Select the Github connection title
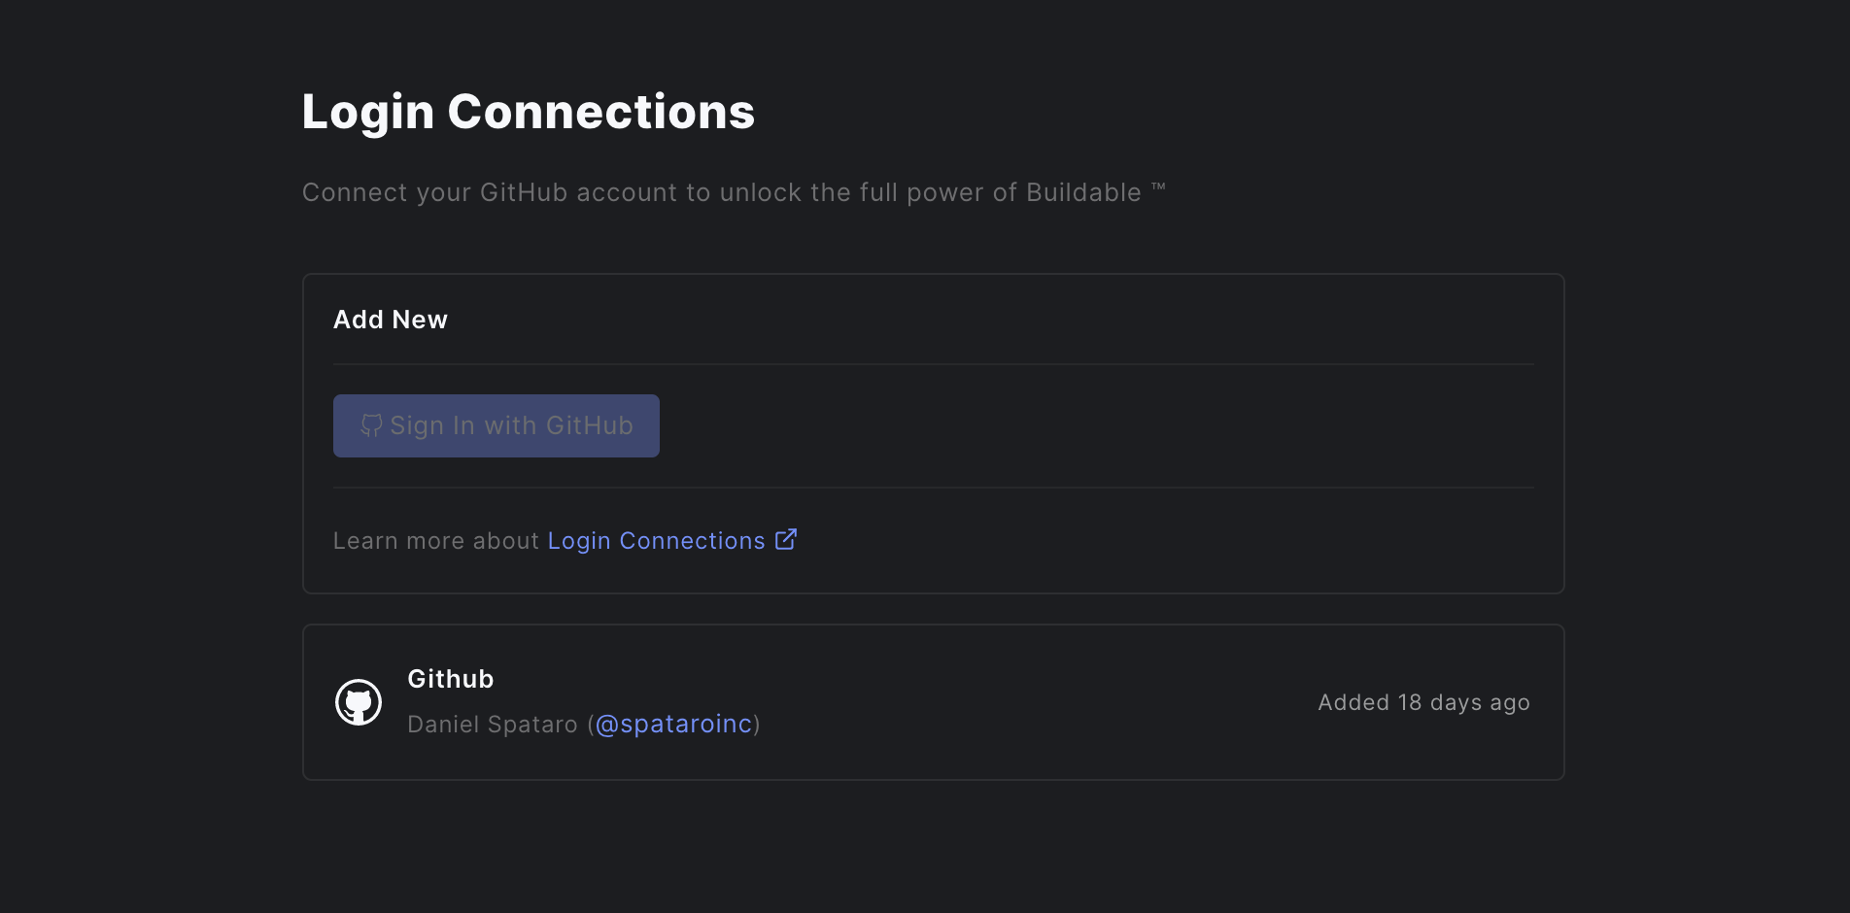The width and height of the screenshot is (1850, 913). [x=451, y=679]
